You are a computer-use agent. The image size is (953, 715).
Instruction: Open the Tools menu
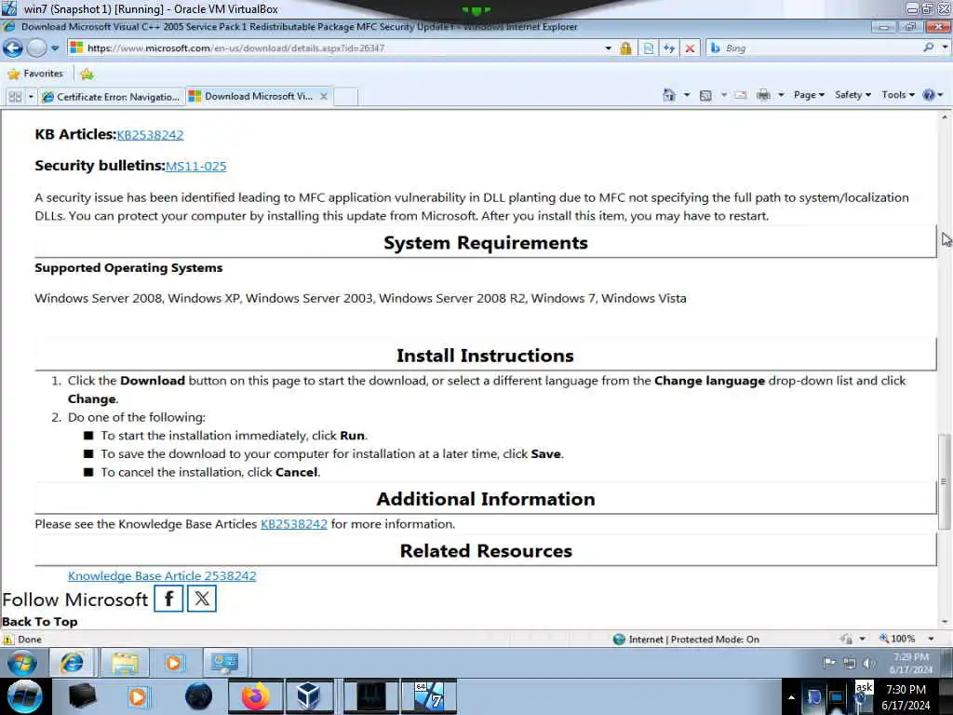pyautogui.click(x=898, y=95)
